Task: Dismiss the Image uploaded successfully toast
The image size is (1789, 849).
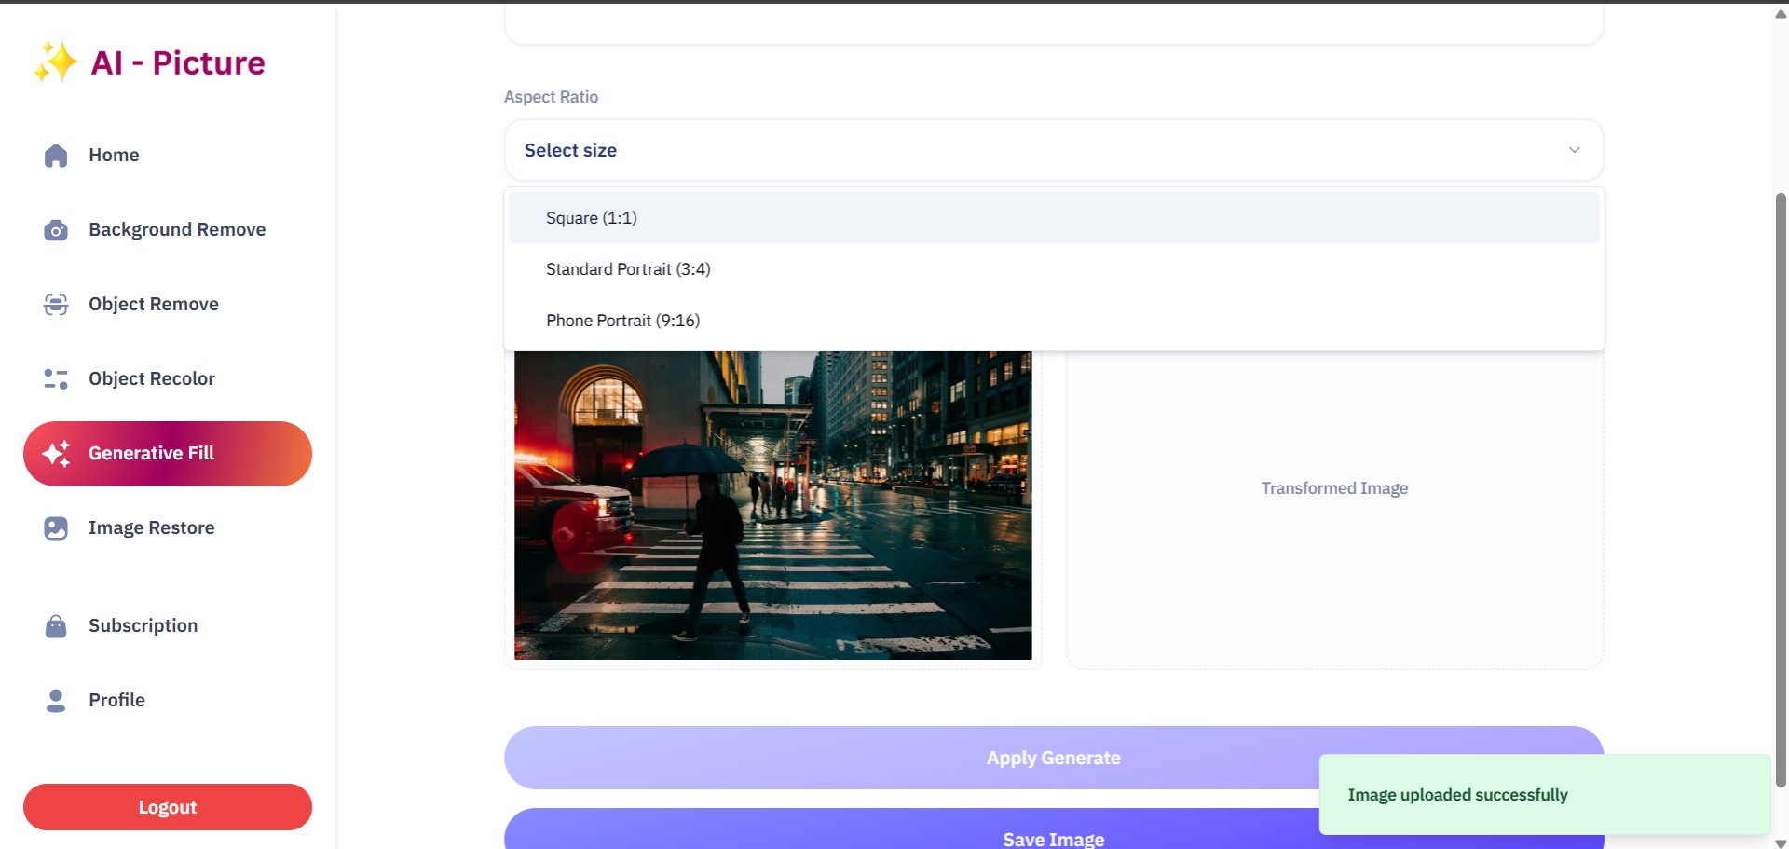Action: pyautogui.click(x=1545, y=795)
